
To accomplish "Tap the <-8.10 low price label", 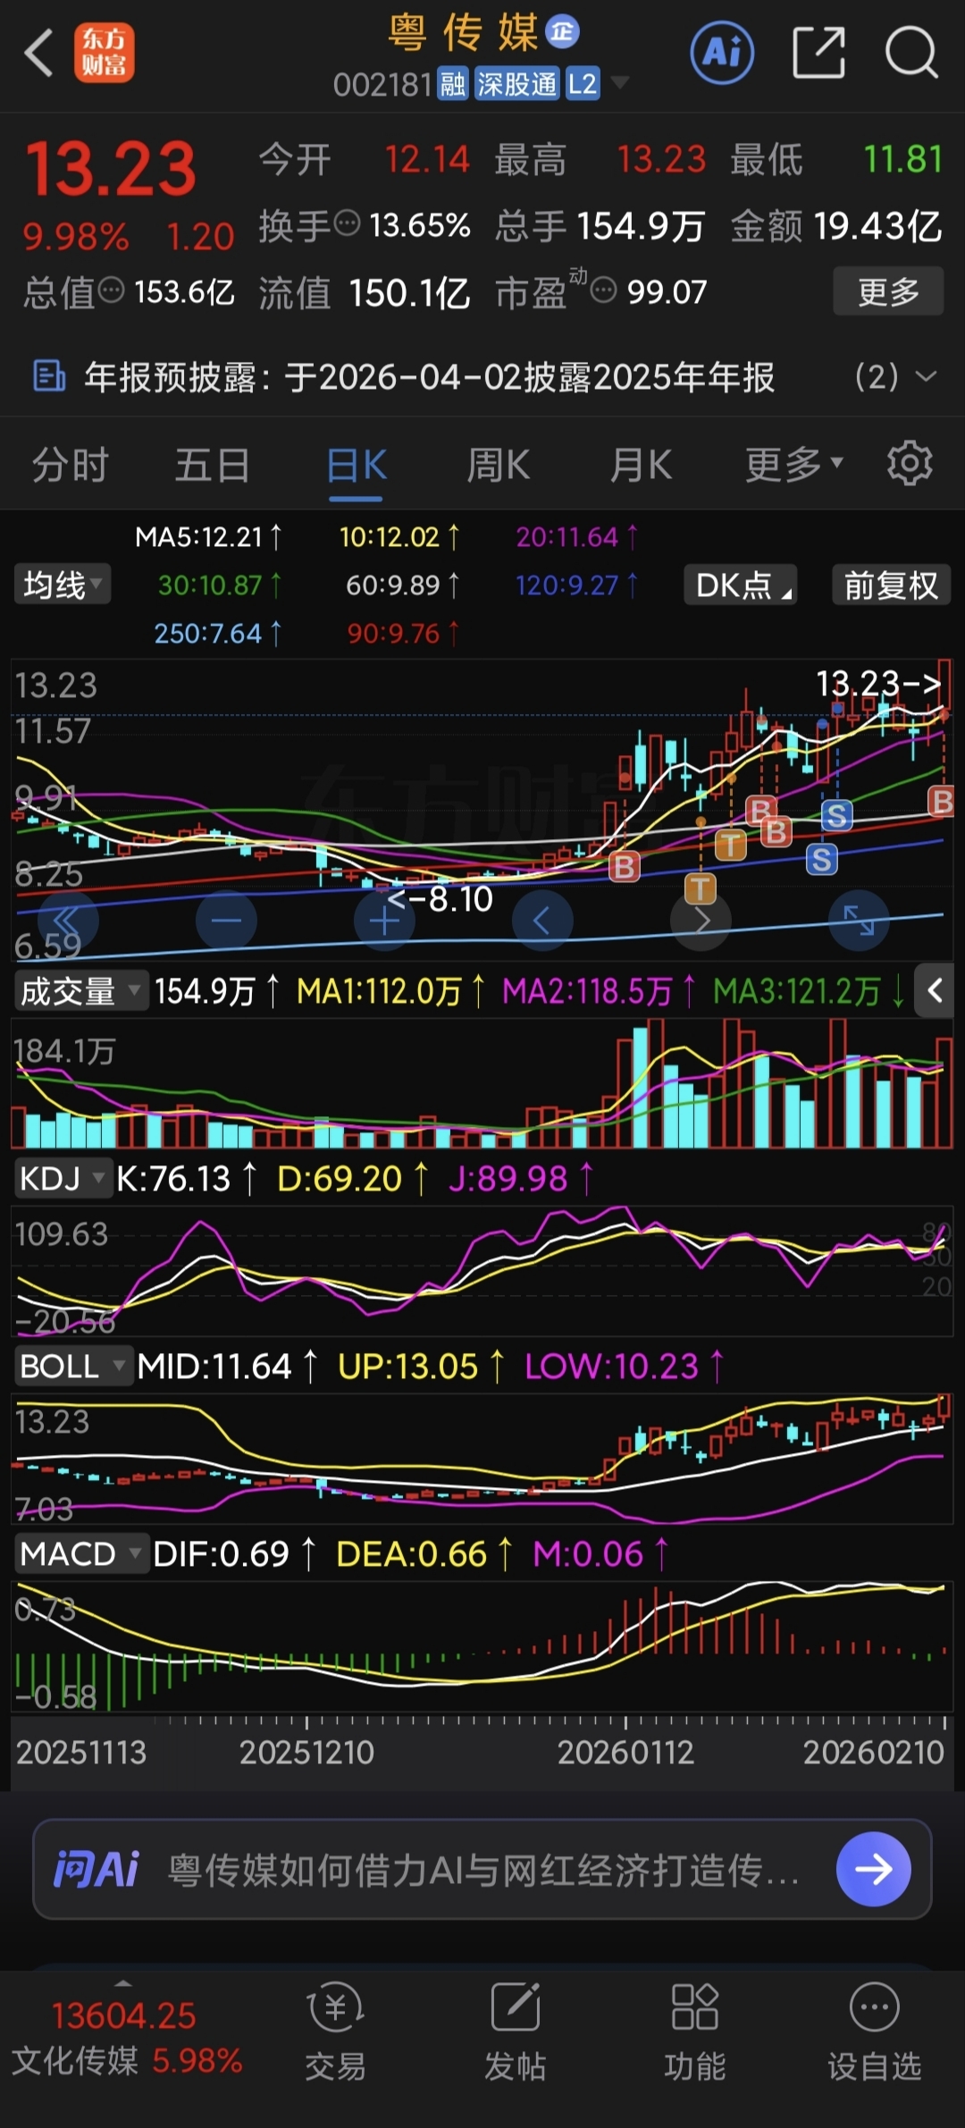I will (439, 898).
